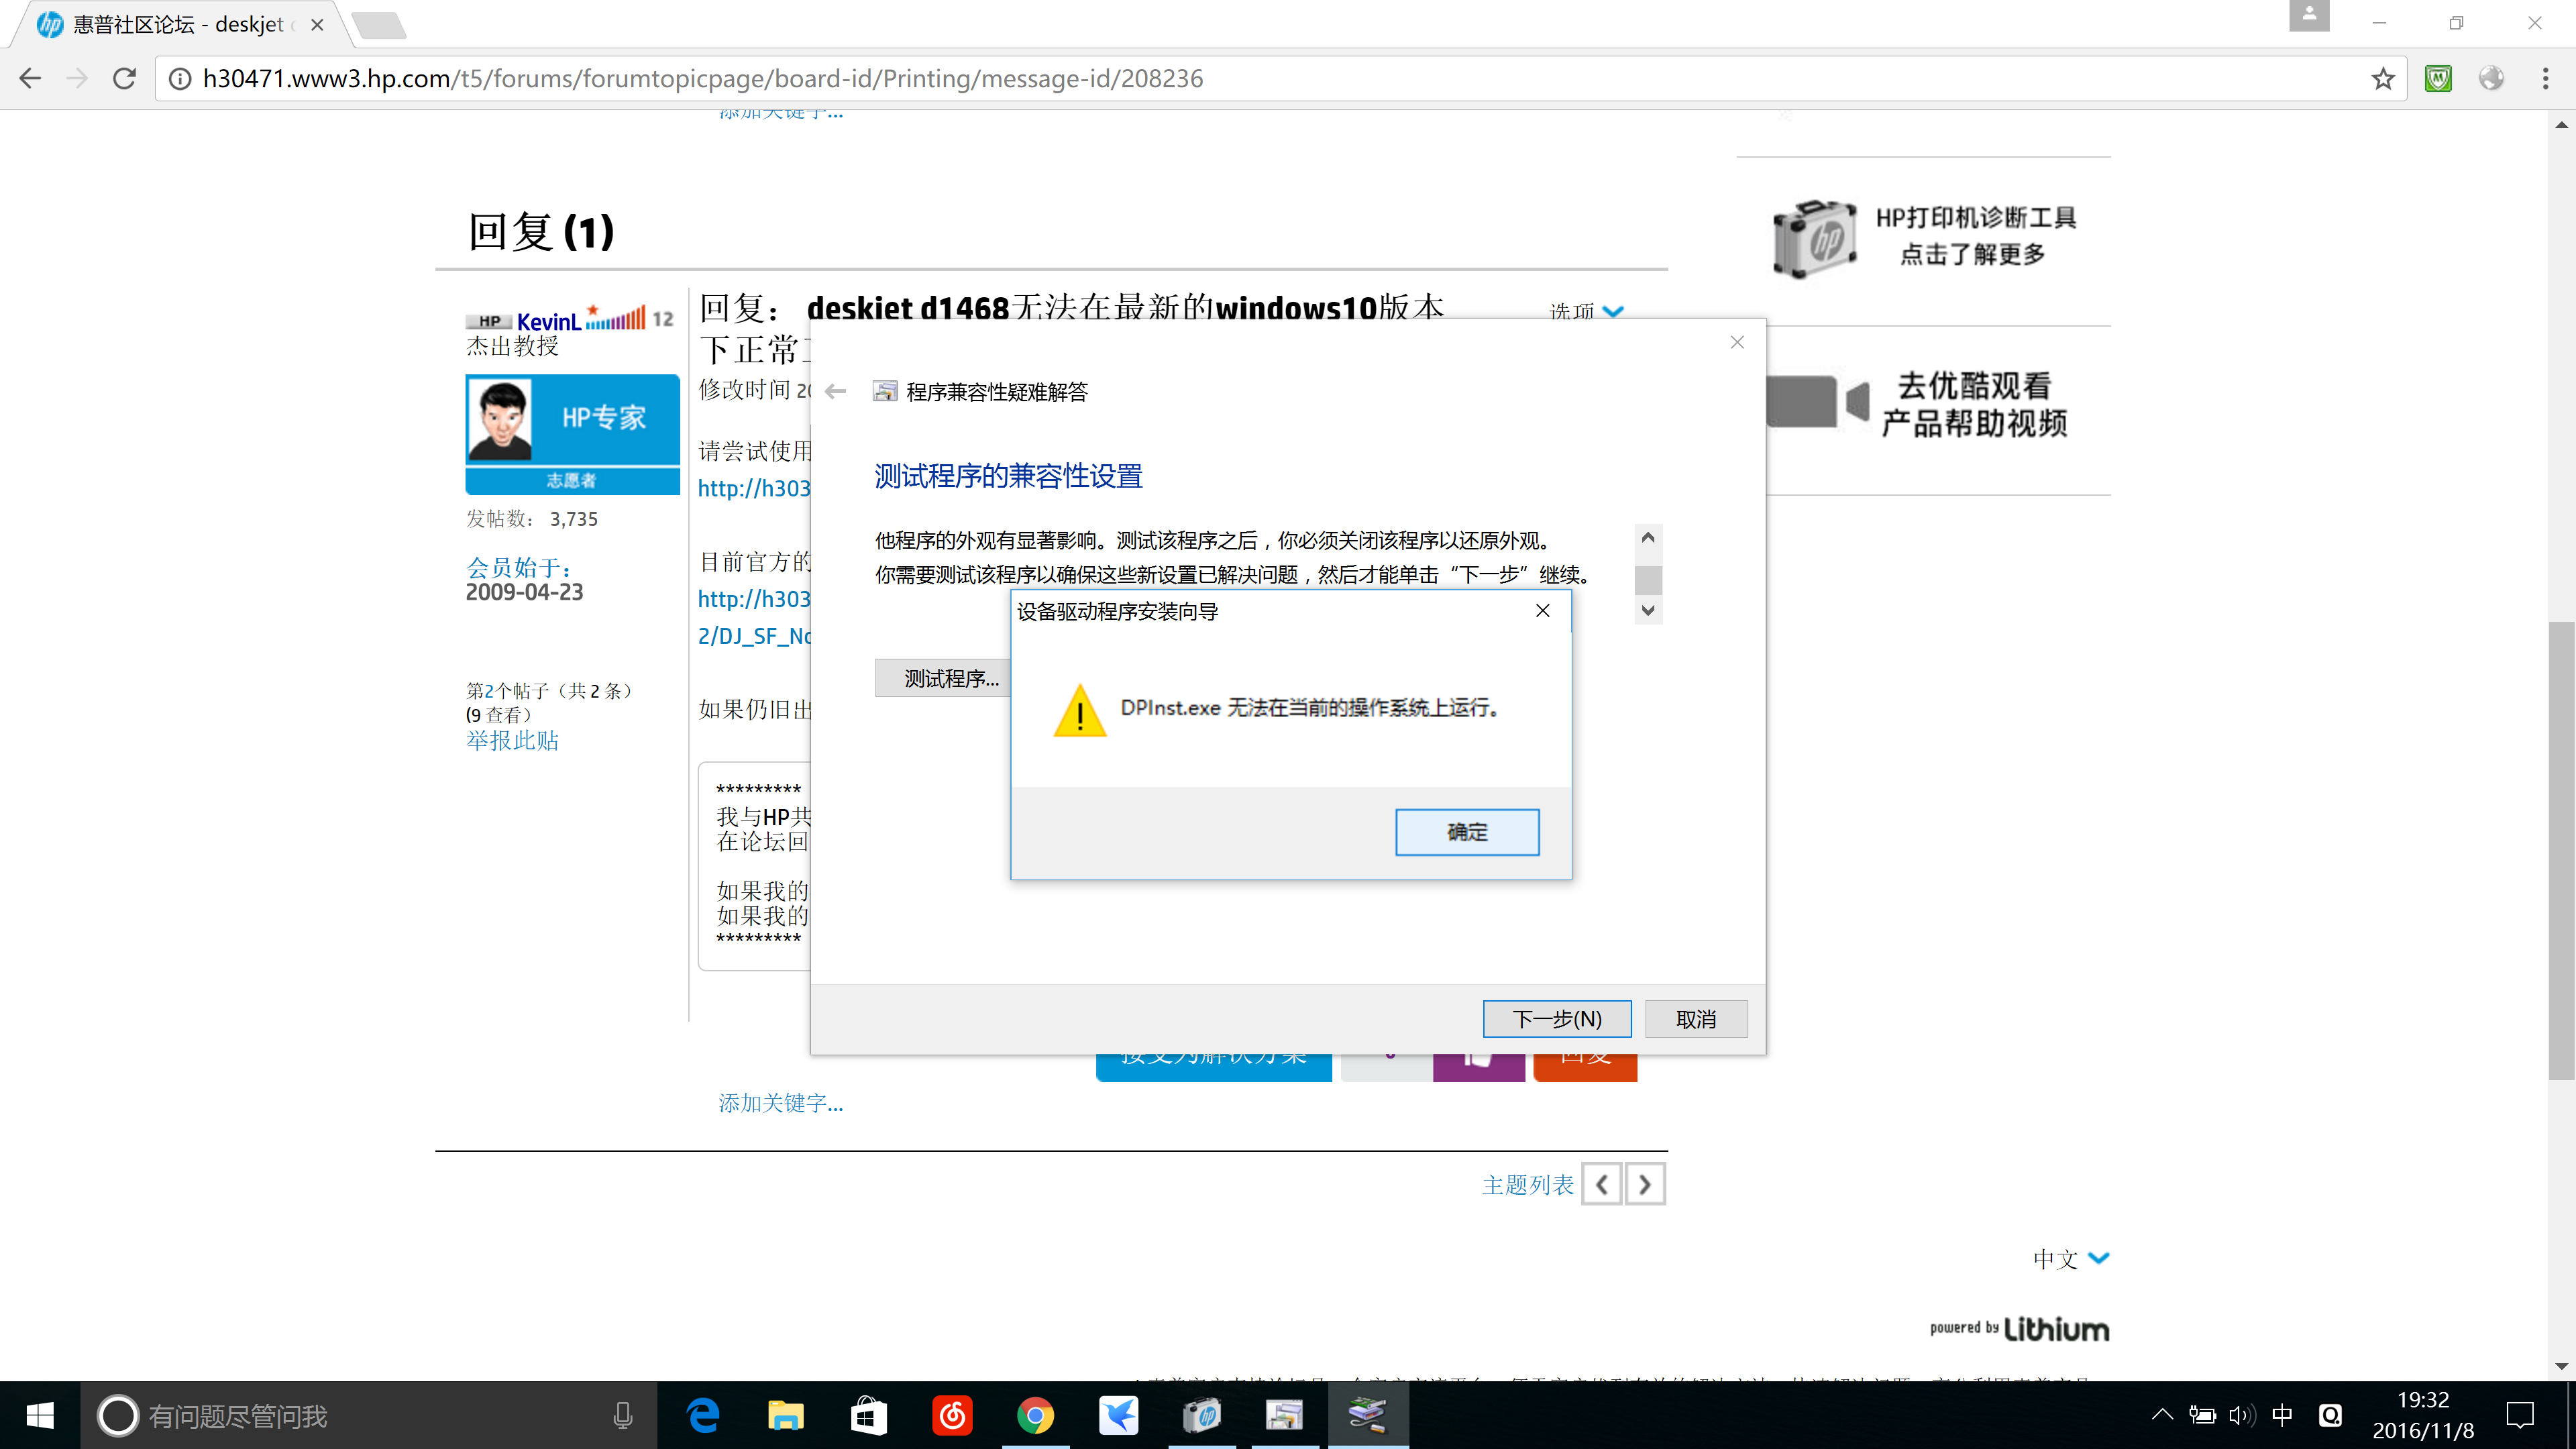This screenshot has width=2576, height=1449.
Task: Click the browser forward arrow
Action: click(77, 78)
